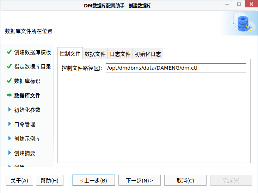Click the blue triangle beside 口令管理

pyautogui.click(x=10, y=124)
